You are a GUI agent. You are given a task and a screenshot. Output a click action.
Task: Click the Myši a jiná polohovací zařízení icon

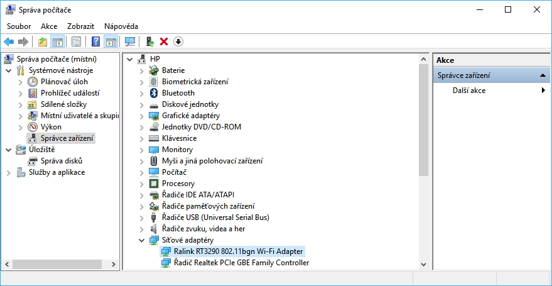(x=154, y=161)
